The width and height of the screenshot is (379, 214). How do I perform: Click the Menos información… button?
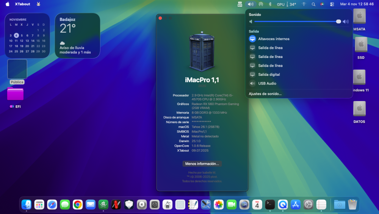pyautogui.click(x=202, y=164)
